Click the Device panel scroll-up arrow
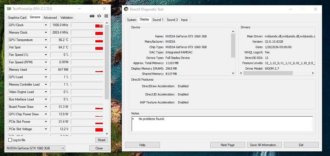The width and height of the screenshot is (330, 156). click(x=233, y=31)
